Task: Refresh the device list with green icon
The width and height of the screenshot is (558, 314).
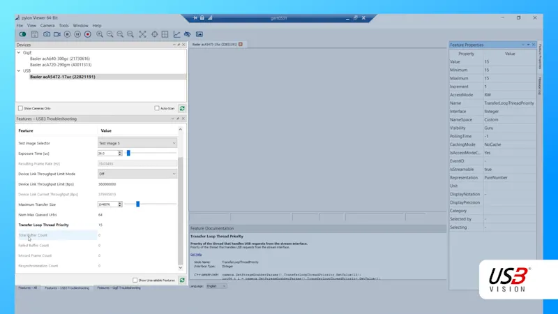Action: click(x=182, y=108)
